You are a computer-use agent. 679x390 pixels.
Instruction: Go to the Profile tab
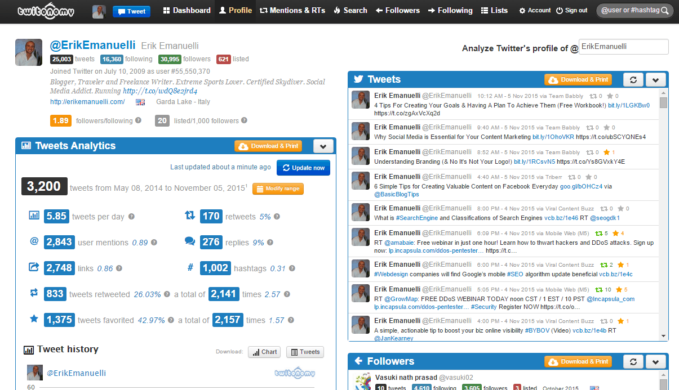click(x=236, y=10)
